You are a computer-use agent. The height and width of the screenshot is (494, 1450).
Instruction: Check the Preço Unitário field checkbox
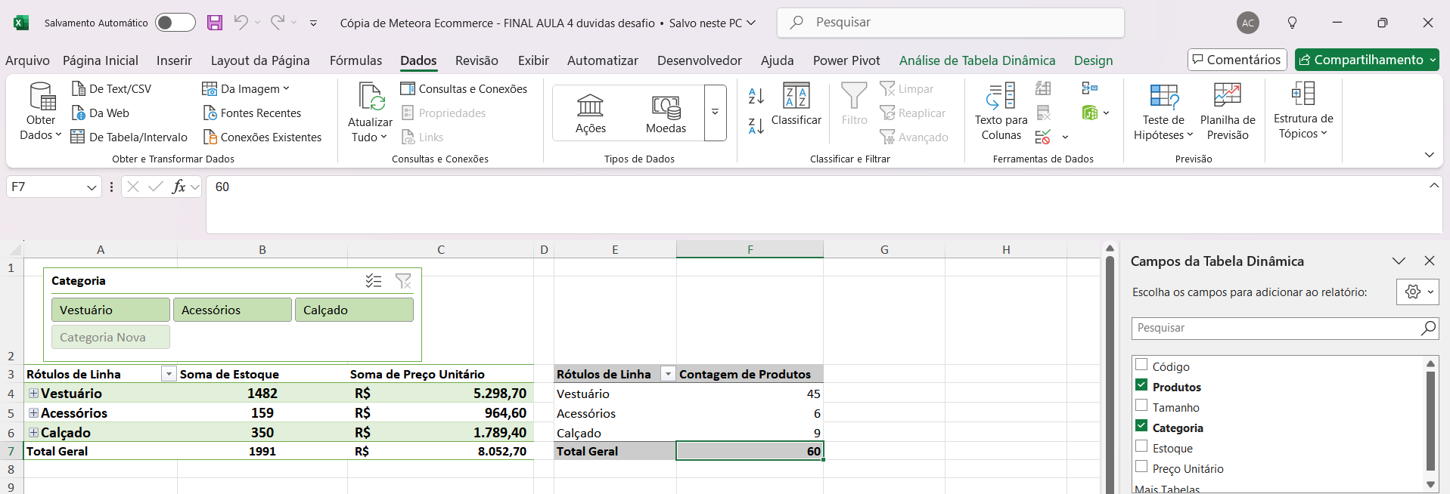point(1141,467)
